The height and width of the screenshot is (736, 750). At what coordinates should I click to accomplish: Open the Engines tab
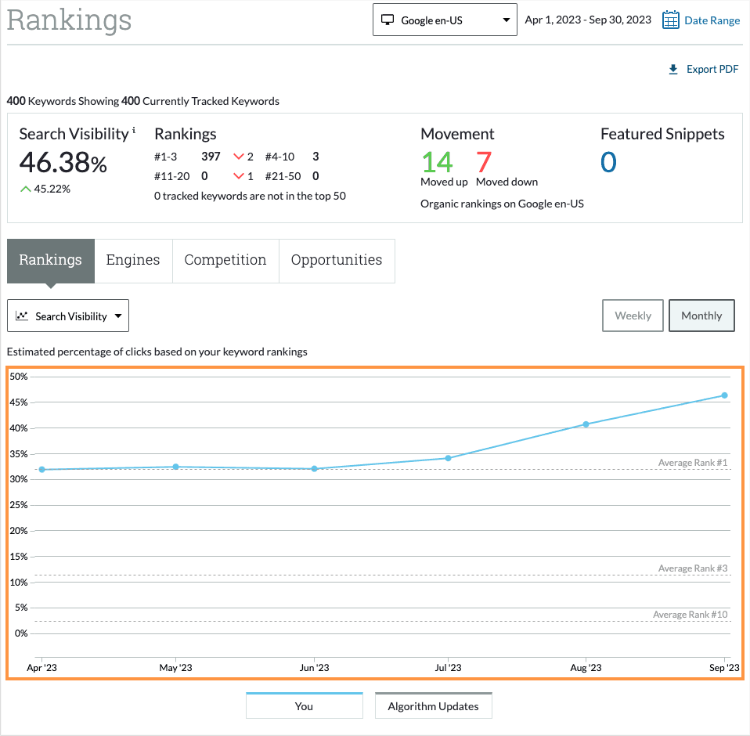tap(133, 261)
